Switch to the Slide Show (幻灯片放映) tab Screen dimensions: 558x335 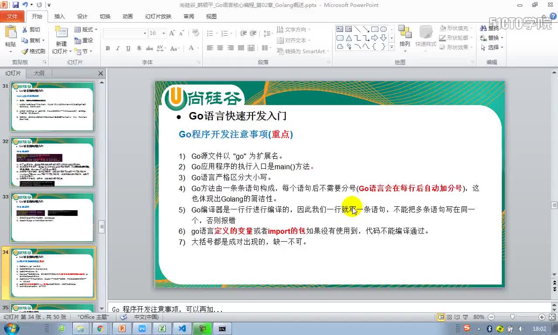(158, 17)
